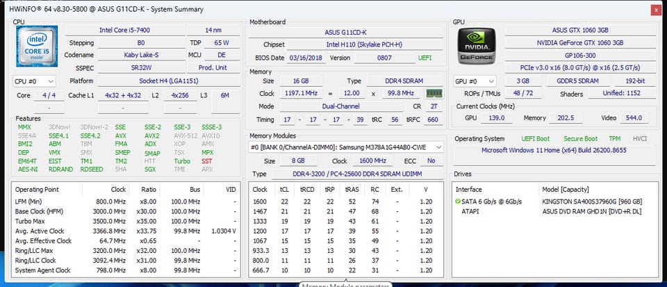Click the Unified: 1152 shaders value
The width and height of the screenshot is (667, 287).
[621, 93]
